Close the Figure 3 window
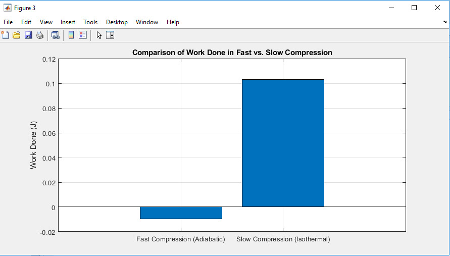450x256 pixels. click(437, 8)
